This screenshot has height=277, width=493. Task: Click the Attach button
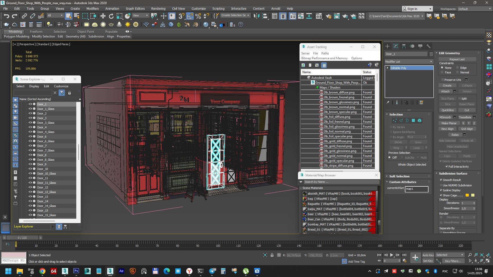pyautogui.click(x=445, y=91)
